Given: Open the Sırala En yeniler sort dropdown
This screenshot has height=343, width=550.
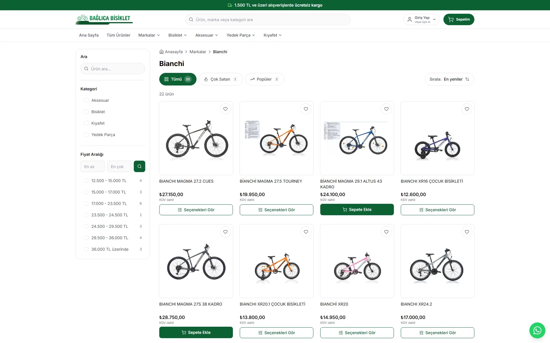Looking at the screenshot, I should (x=449, y=79).
